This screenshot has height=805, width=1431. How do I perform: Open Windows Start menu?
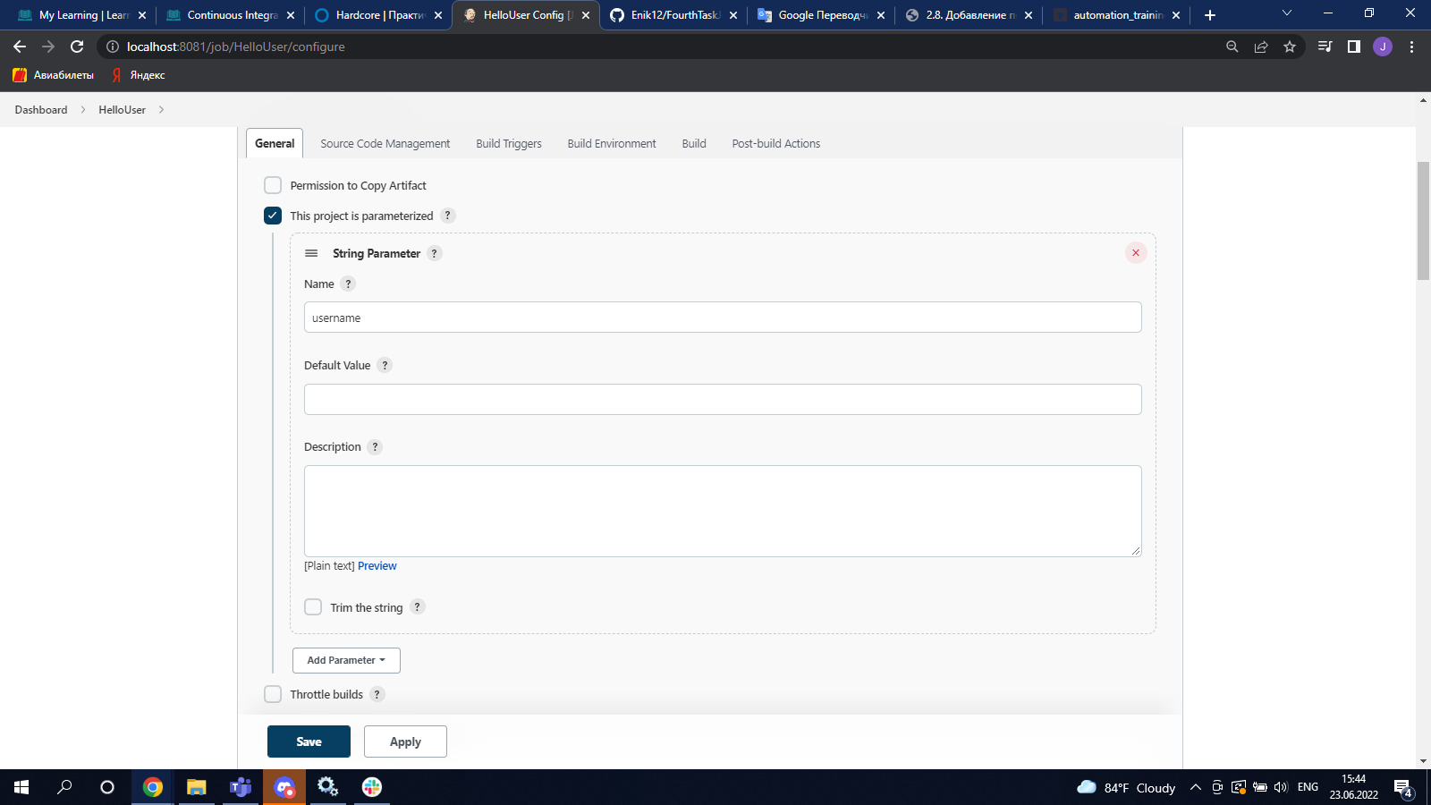21,787
